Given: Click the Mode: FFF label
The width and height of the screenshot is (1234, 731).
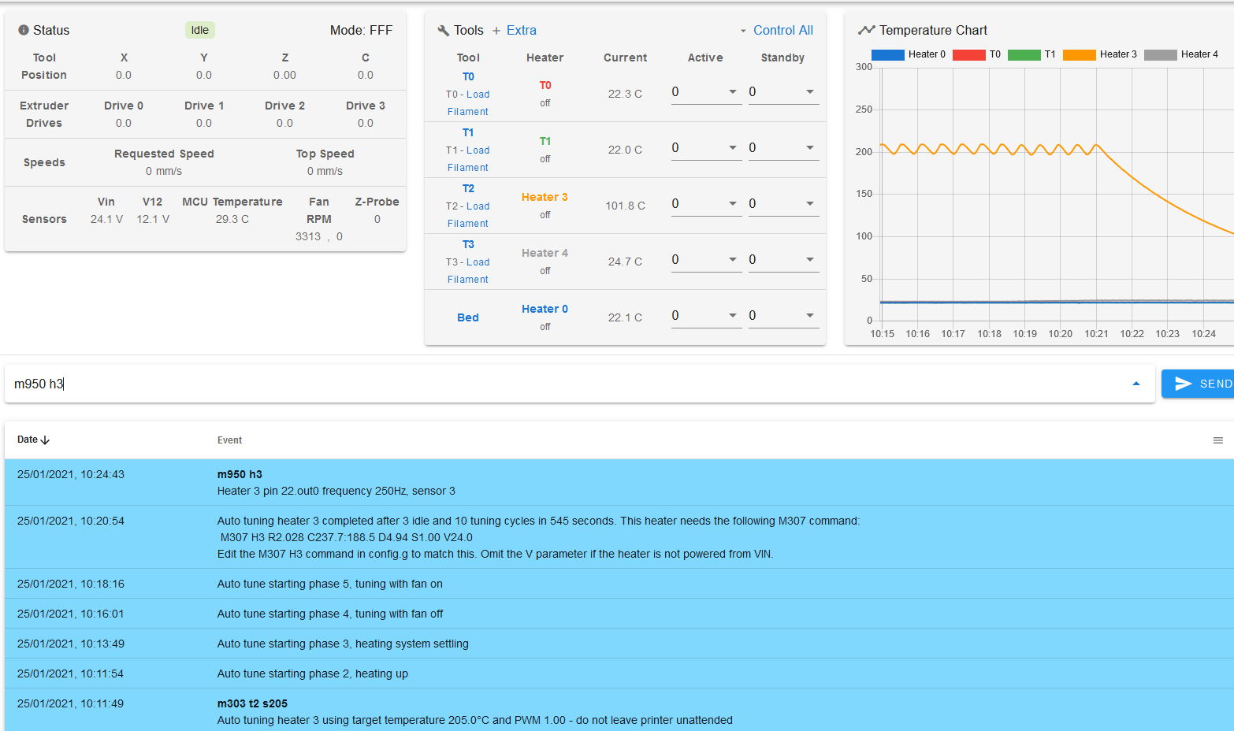Looking at the screenshot, I should 361,30.
